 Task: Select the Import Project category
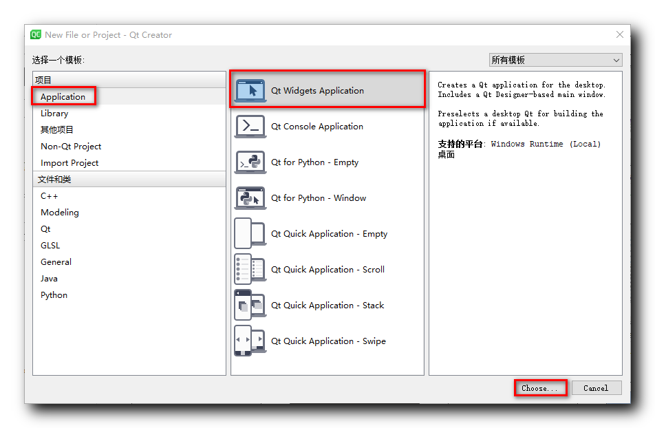pos(129,162)
